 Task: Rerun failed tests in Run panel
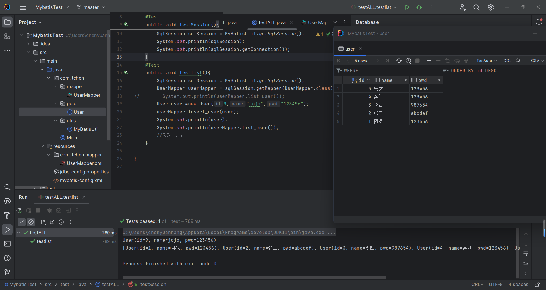point(29,210)
